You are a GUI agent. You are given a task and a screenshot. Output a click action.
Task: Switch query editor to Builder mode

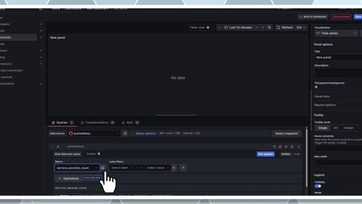286,154
